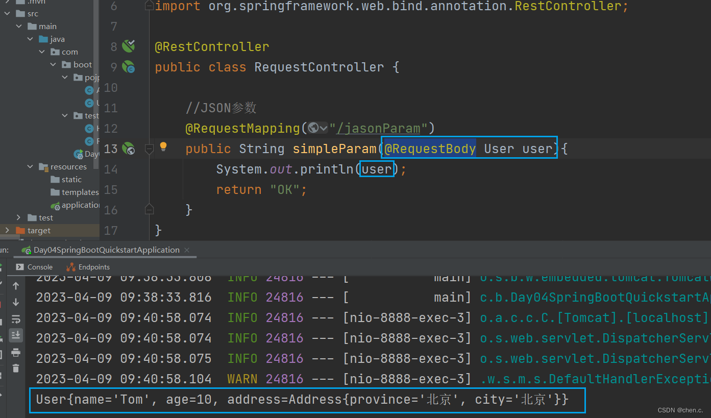Click the fold marker at line 6 imports
The width and height of the screenshot is (711, 418).
tap(149, 6)
